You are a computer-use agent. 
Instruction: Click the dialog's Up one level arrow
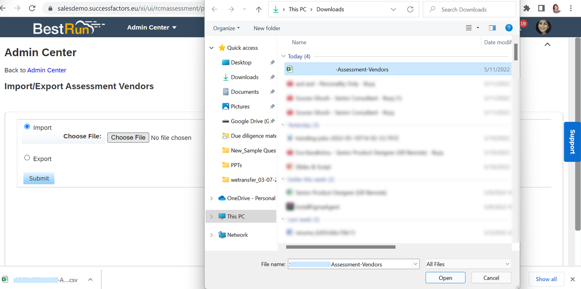click(x=259, y=9)
